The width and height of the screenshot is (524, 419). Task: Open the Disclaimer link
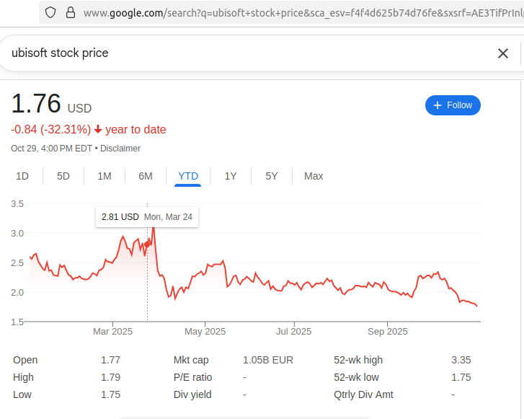(x=120, y=149)
